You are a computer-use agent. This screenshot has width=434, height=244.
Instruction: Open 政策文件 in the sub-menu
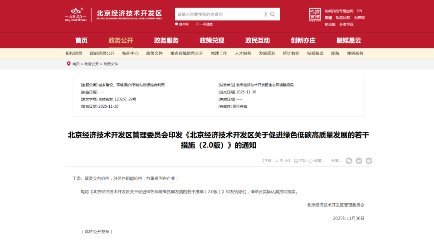pos(155,53)
